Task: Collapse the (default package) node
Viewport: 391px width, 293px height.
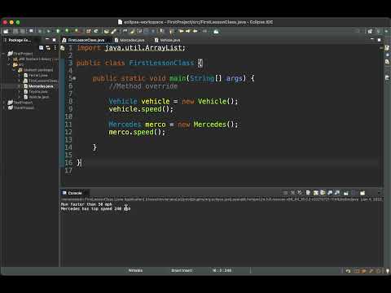Action: click(x=14, y=70)
